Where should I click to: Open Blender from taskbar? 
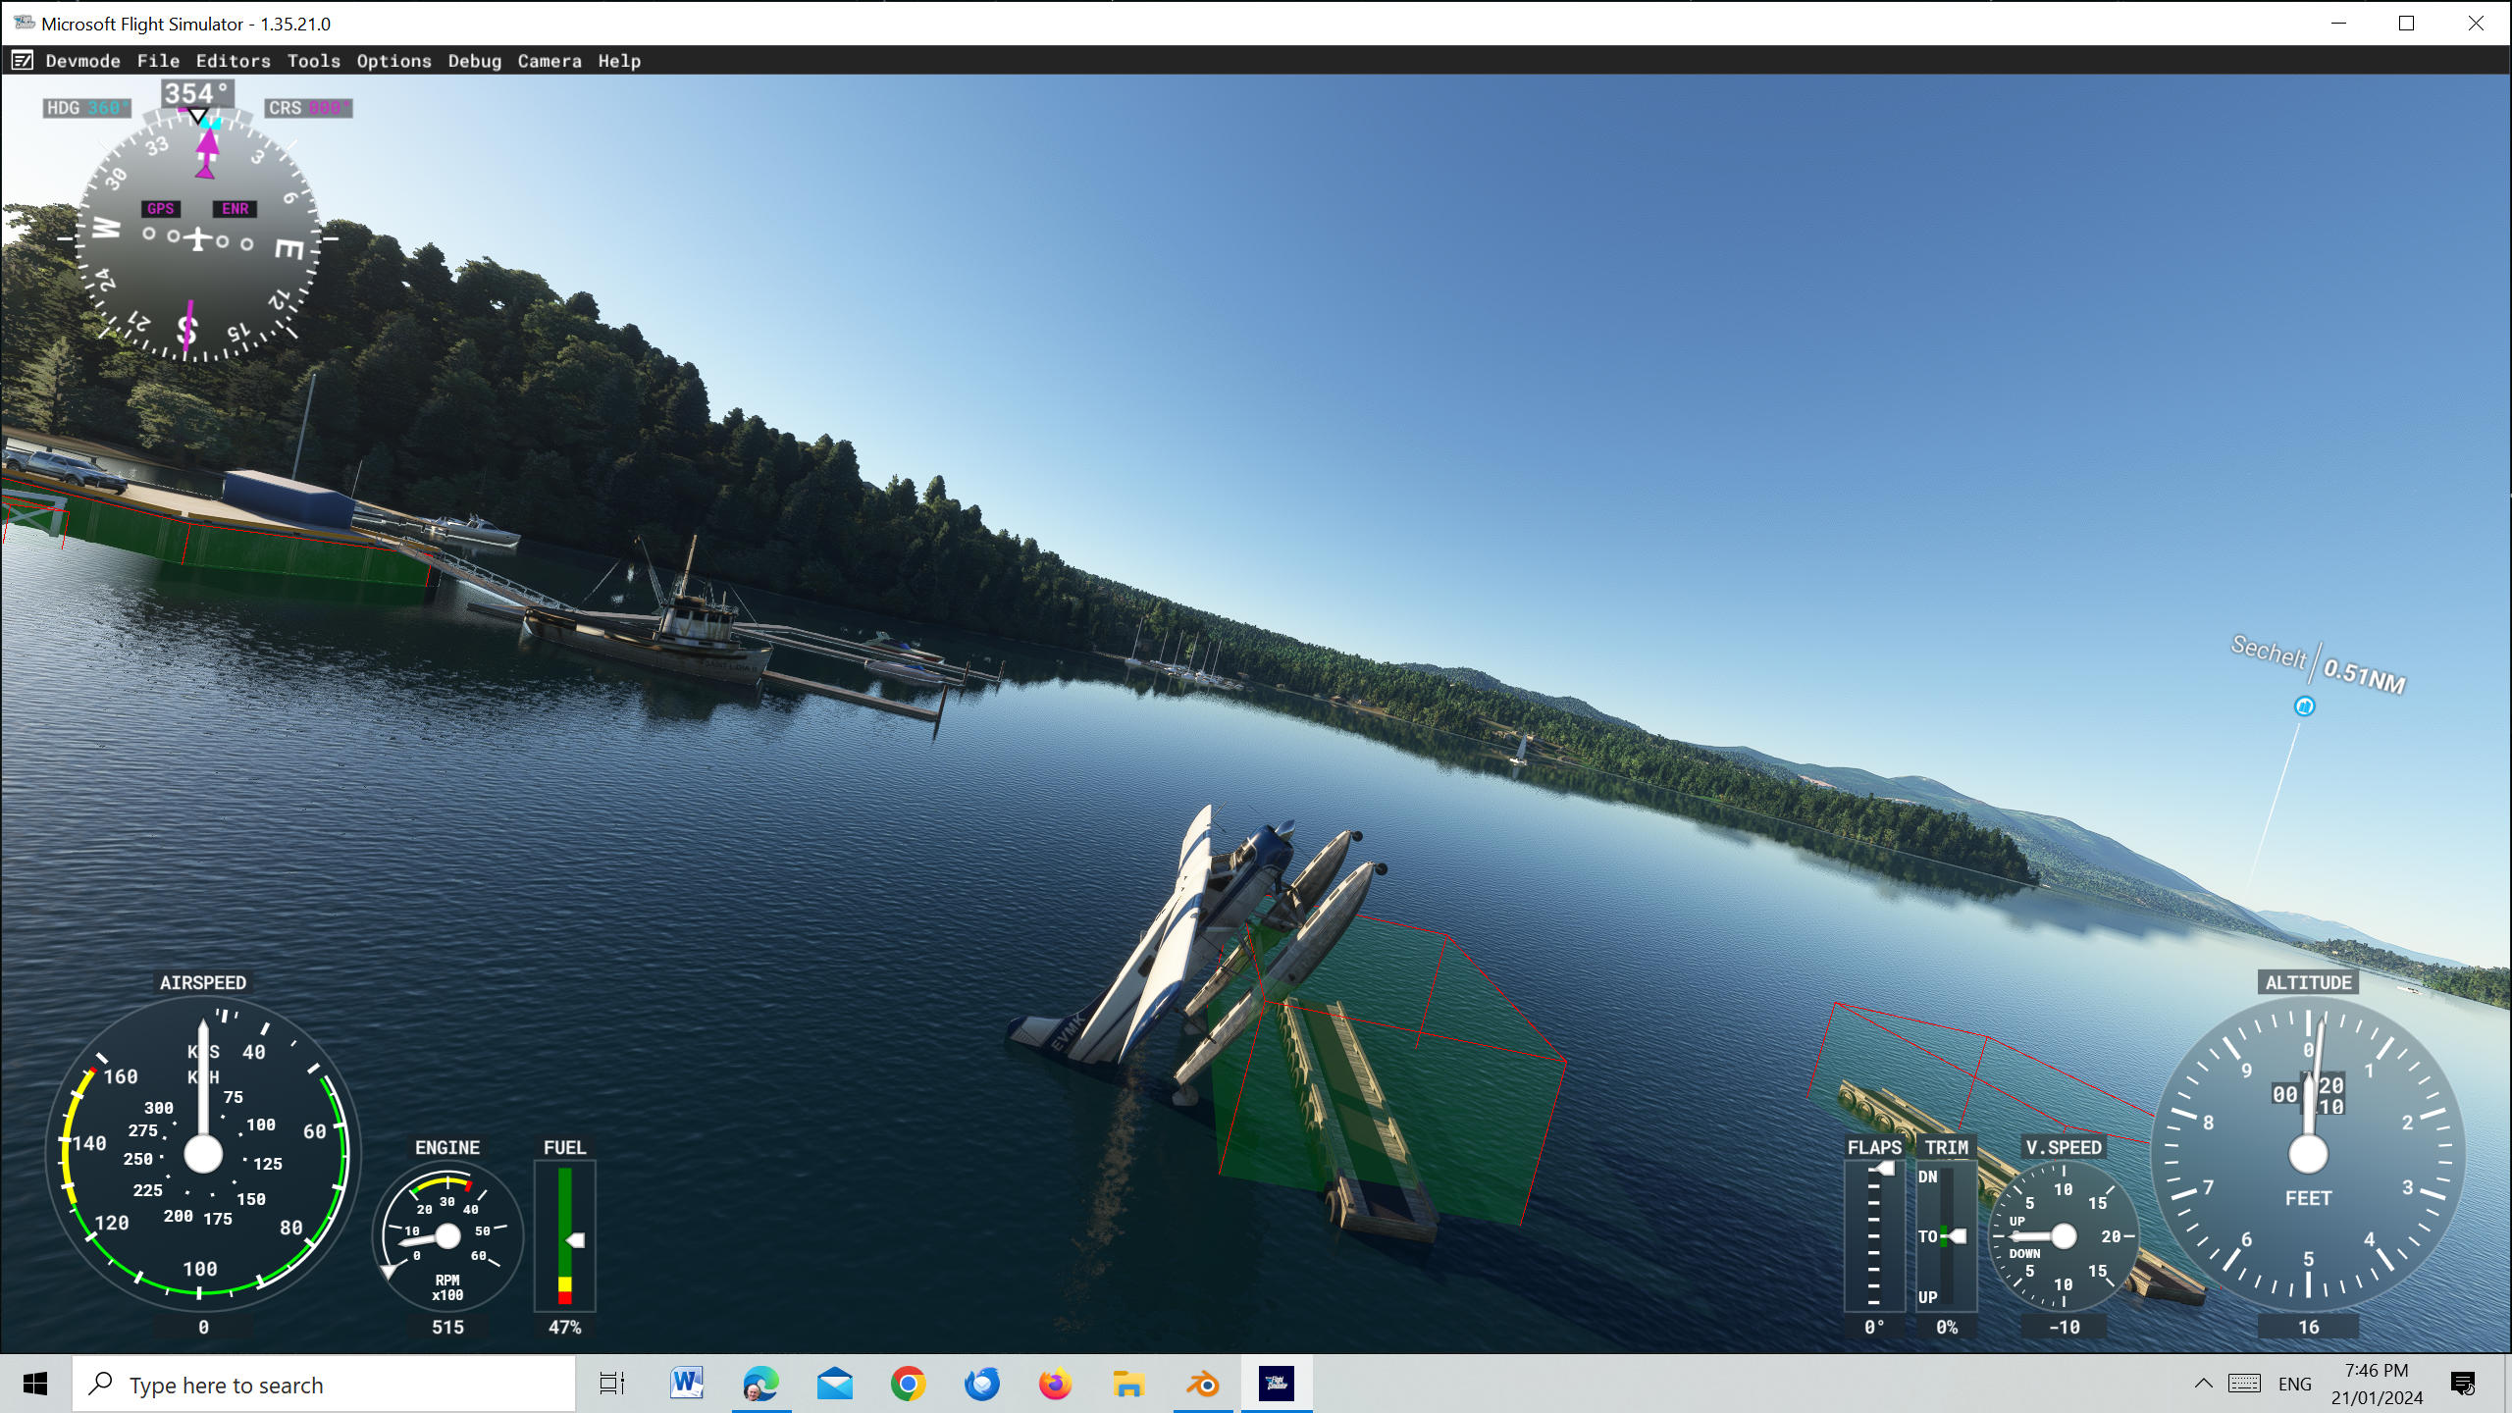click(x=1203, y=1385)
